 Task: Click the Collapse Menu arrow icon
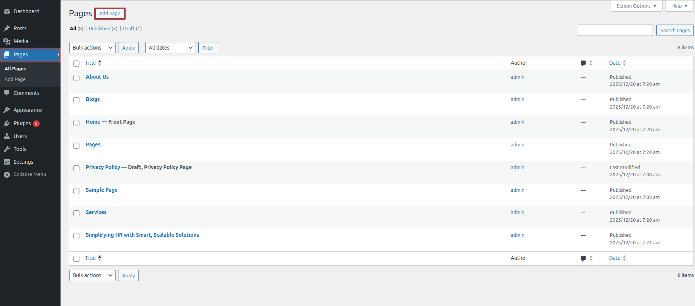point(7,174)
